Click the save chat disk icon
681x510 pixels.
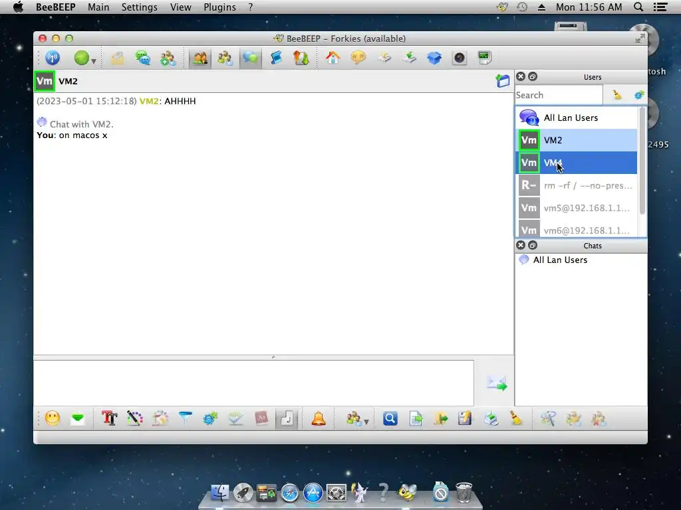(465, 418)
